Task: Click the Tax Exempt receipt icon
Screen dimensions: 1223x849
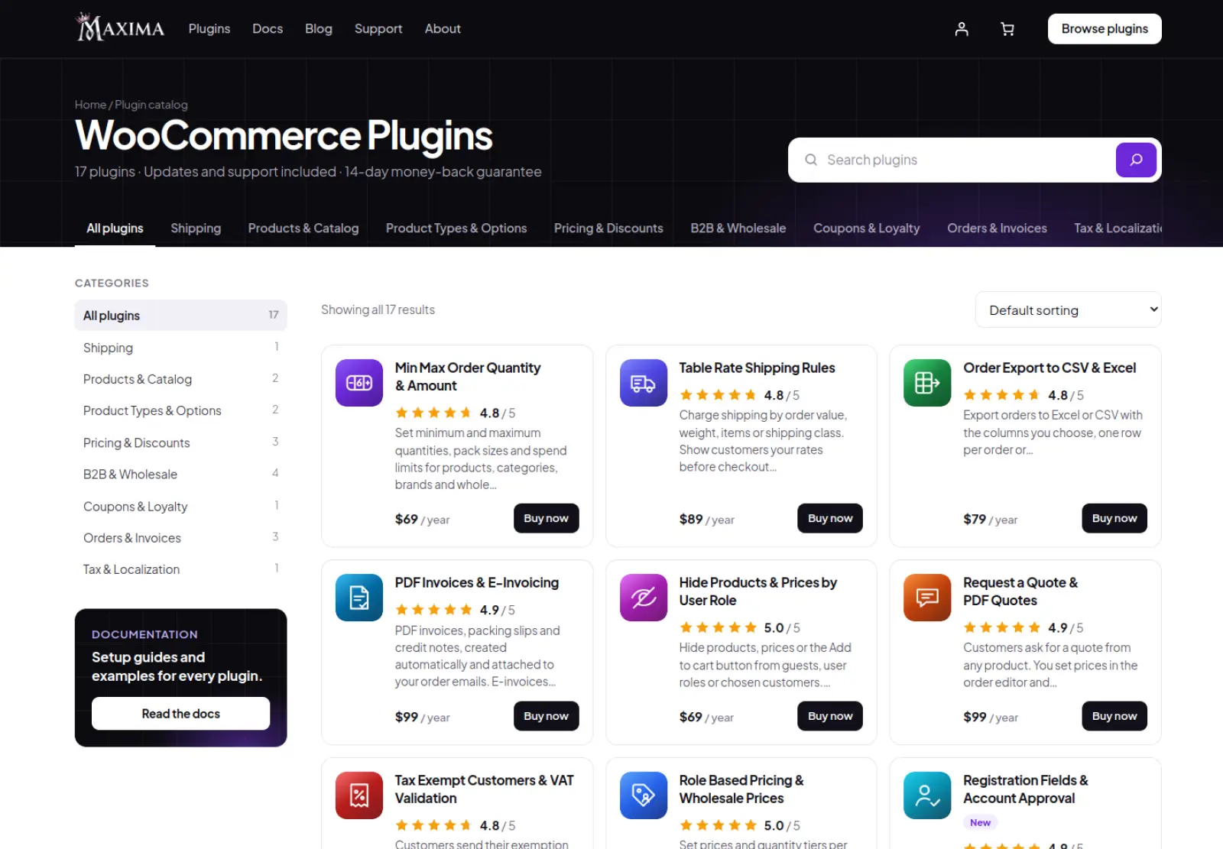Action: coord(359,796)
